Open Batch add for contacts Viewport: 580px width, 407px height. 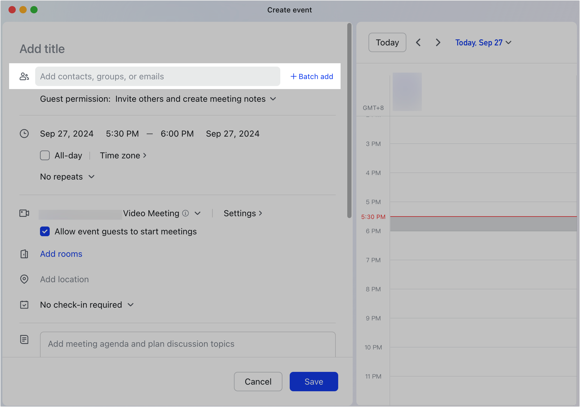(311, 76)
